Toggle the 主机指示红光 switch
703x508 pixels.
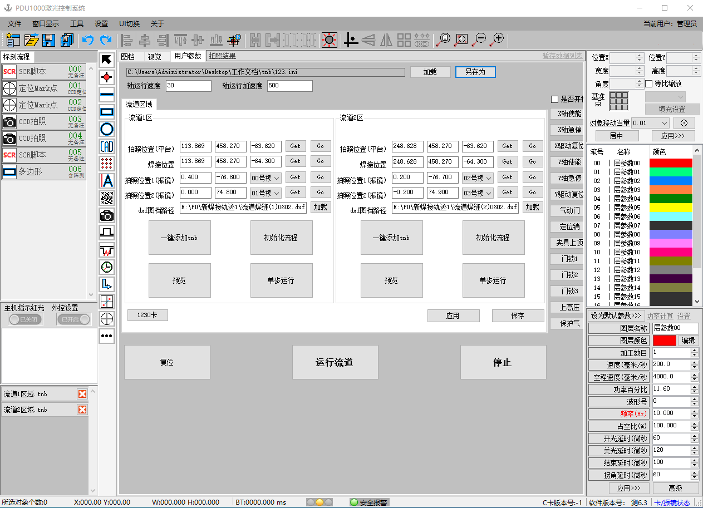[25, 319]
